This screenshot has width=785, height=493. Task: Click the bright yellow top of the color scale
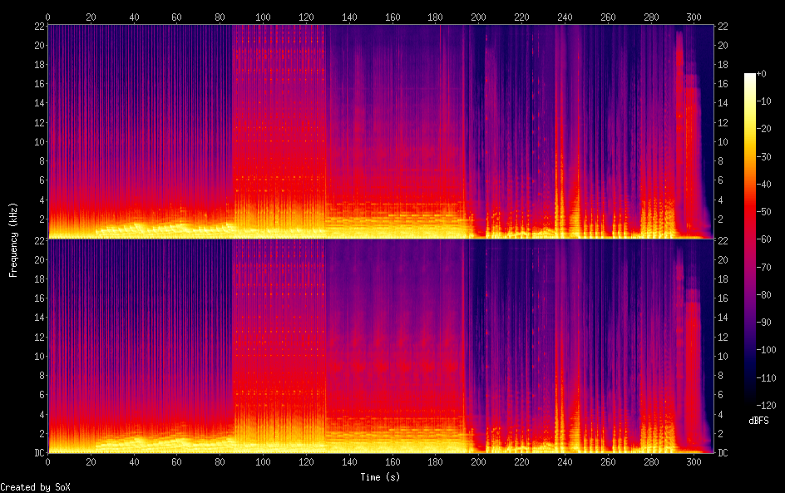pyautogui.click(x=750, y=77)
